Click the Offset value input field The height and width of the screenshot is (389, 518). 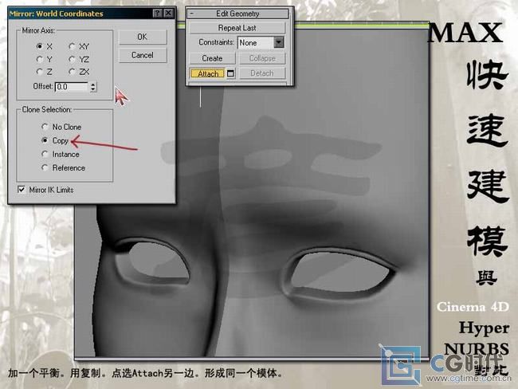pyautogui.click(x=72, y=87)
